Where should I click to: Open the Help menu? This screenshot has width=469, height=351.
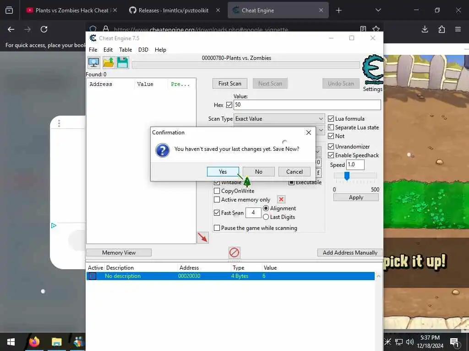(x=160, y=49)
